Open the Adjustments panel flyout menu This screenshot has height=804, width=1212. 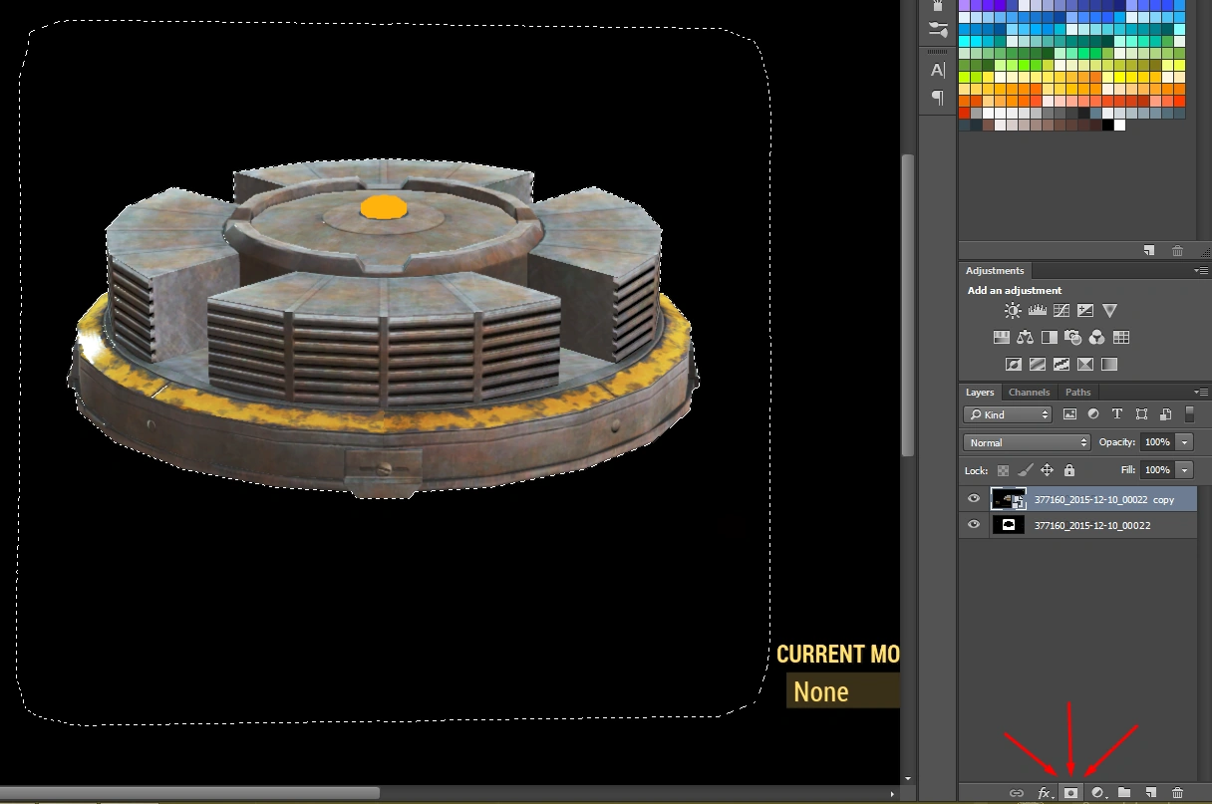1200,271
